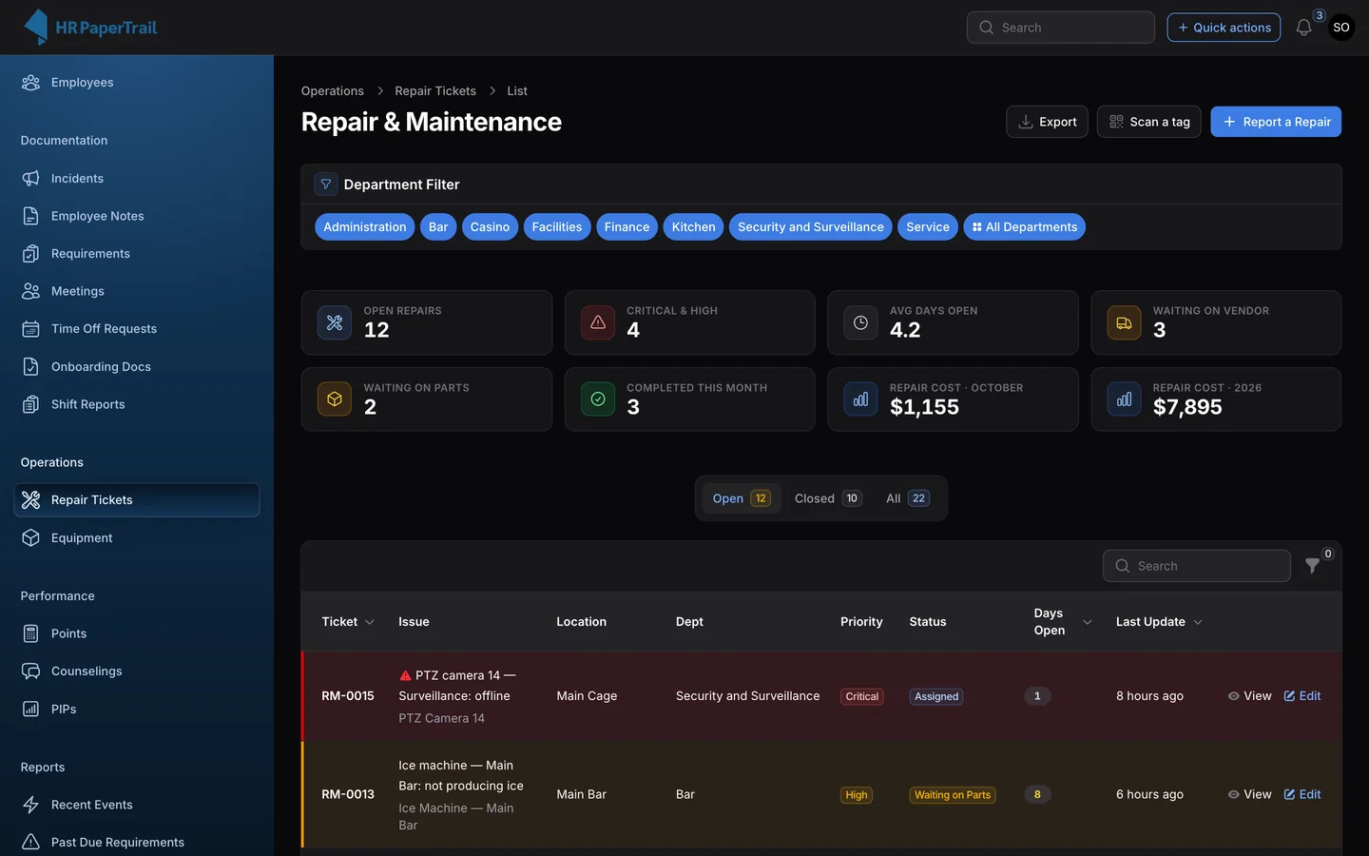Sort by Last Update column chevron

point(1198,622)
